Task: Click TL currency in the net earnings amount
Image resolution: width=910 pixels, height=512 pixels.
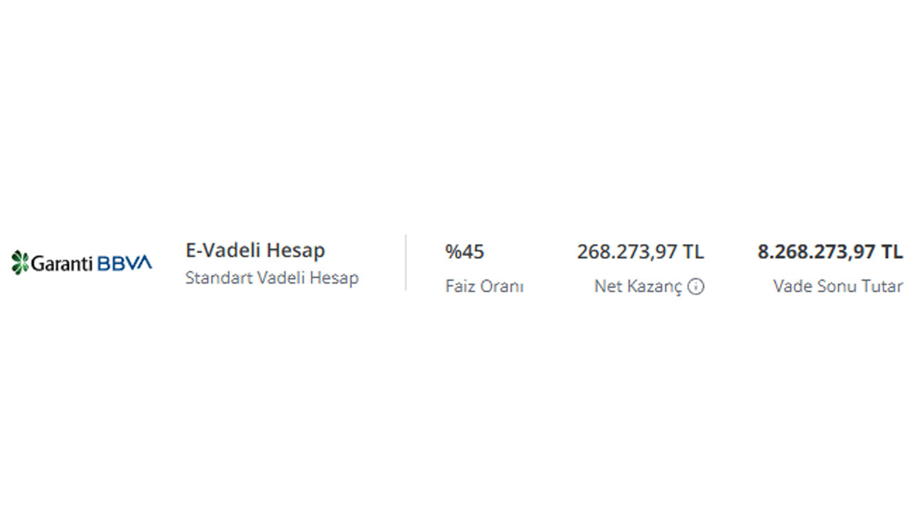Action: pyautogui.click(x=693, y=252)
